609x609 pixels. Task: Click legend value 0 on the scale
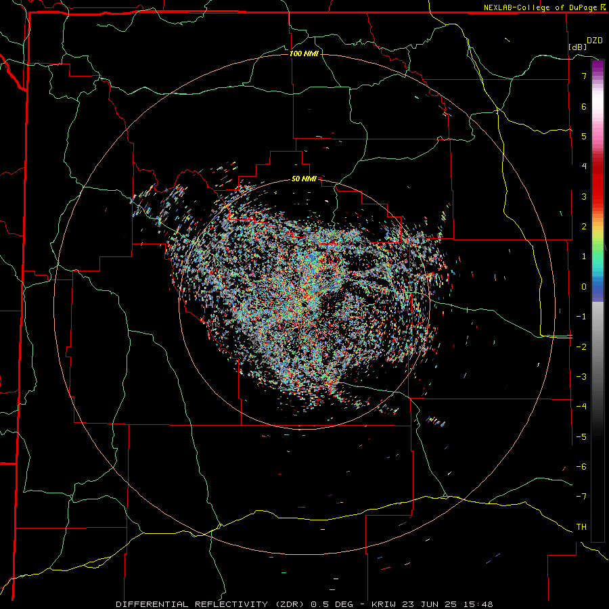(x=584, y=287)
